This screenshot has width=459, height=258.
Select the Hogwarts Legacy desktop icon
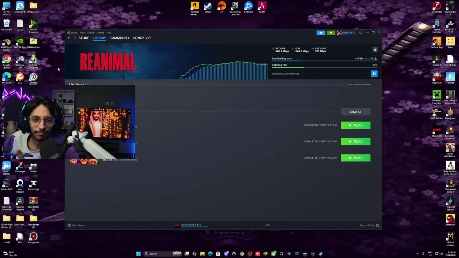click(x=450, y=204)
